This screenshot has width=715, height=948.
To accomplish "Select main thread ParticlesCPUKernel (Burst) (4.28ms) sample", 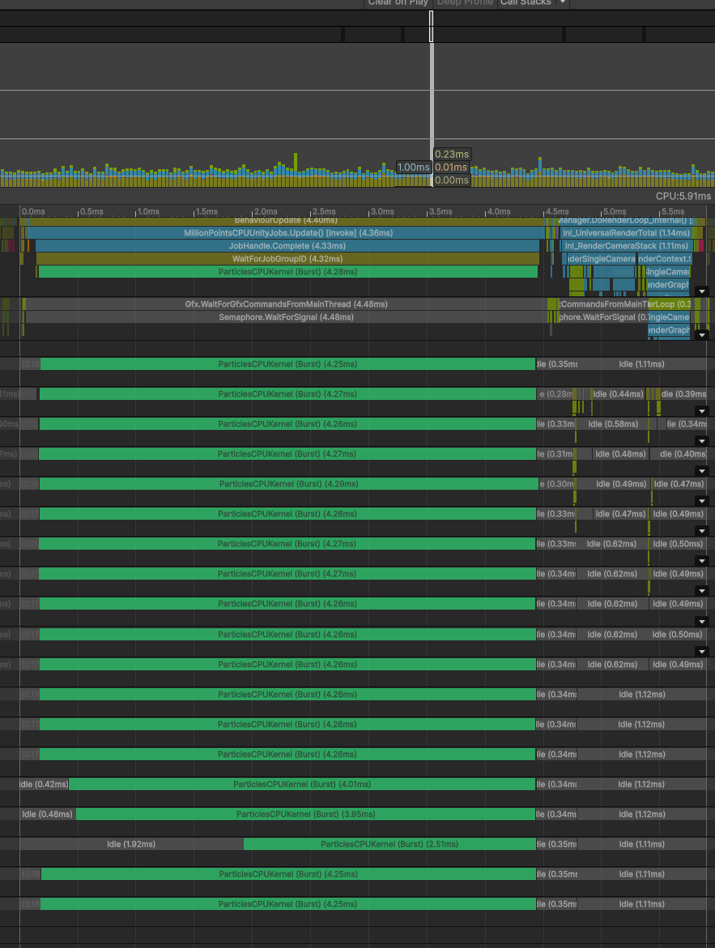I will (288, 272).
